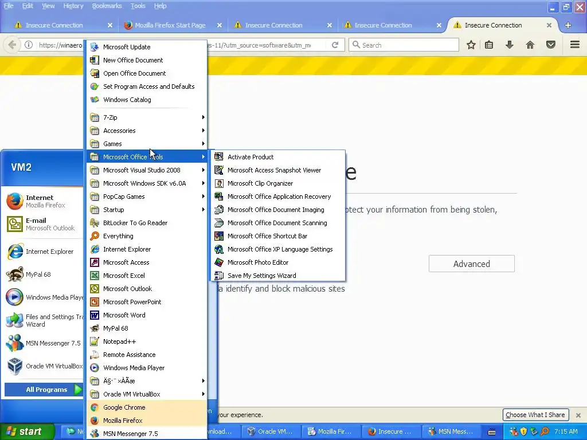This screenshot has width=587, height=440.
Task: Click All Programs in Start menu
Action: pyautogui.click(x=44, y=390)
